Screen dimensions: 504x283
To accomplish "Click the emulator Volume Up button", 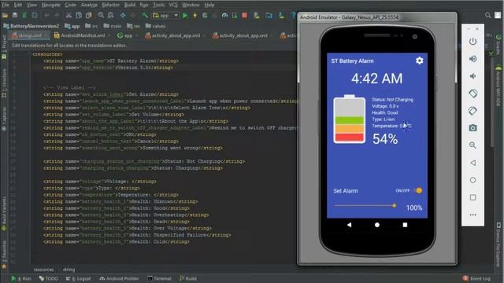I will pyautogui.click(x=472, y=59).
